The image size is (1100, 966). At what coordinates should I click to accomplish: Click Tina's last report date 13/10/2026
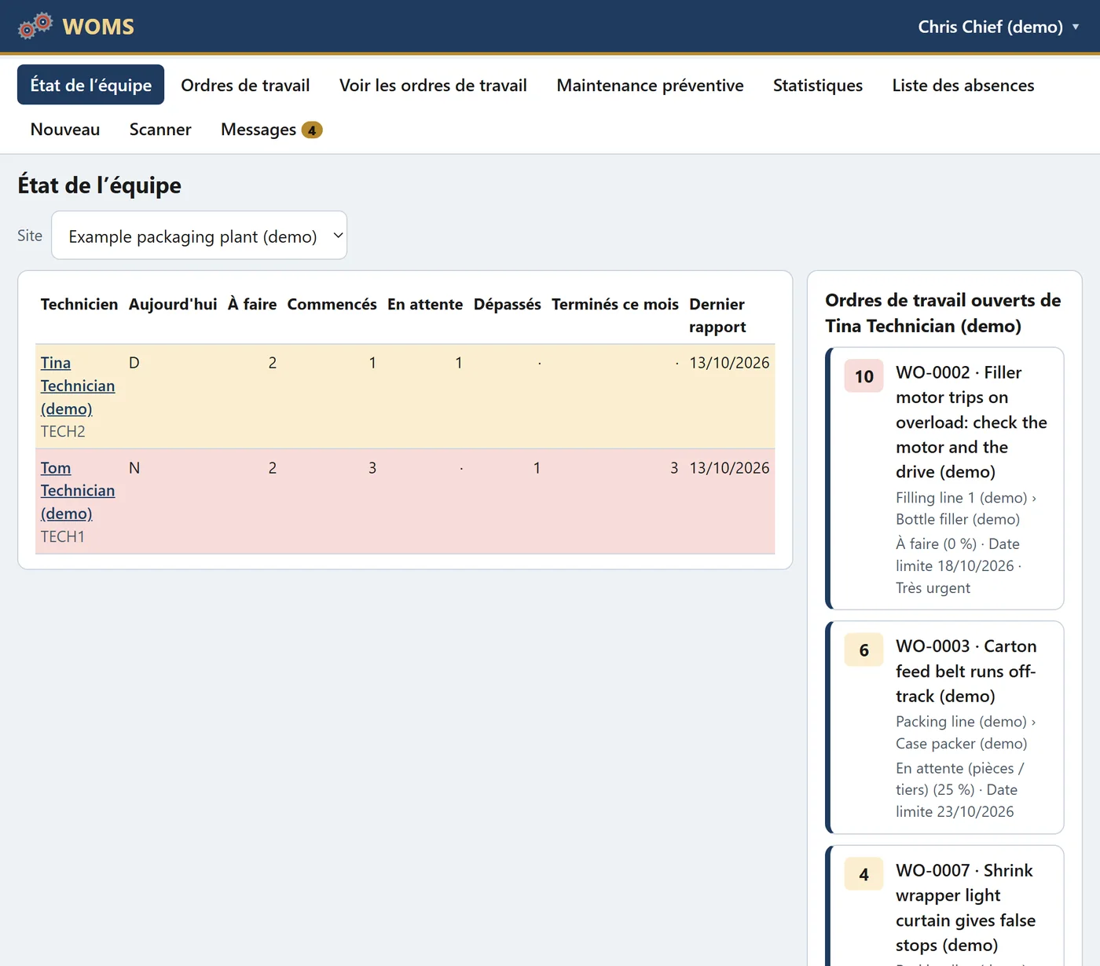729,363
